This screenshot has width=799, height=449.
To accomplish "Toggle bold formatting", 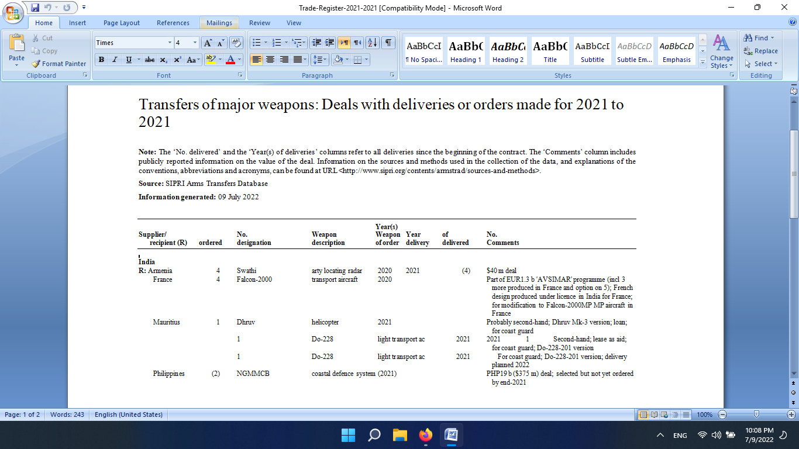I will click(101, 60).
